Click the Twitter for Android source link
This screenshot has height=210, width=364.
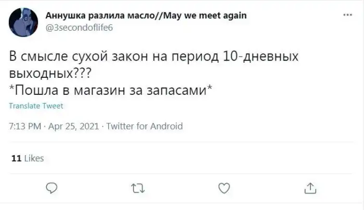click(x=145, y=125)
